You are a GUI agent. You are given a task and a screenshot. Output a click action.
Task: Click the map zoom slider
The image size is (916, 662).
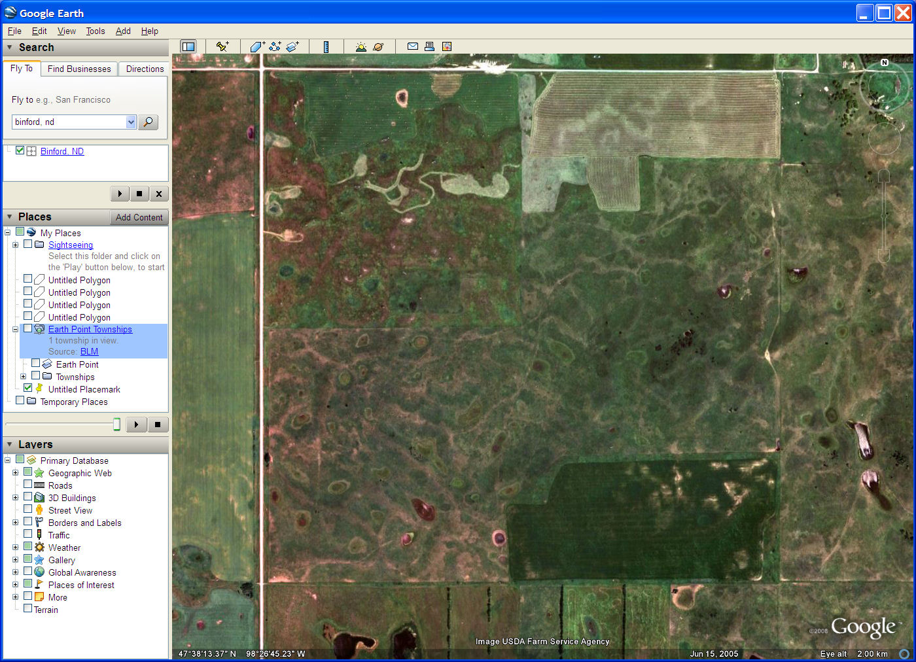884,215
